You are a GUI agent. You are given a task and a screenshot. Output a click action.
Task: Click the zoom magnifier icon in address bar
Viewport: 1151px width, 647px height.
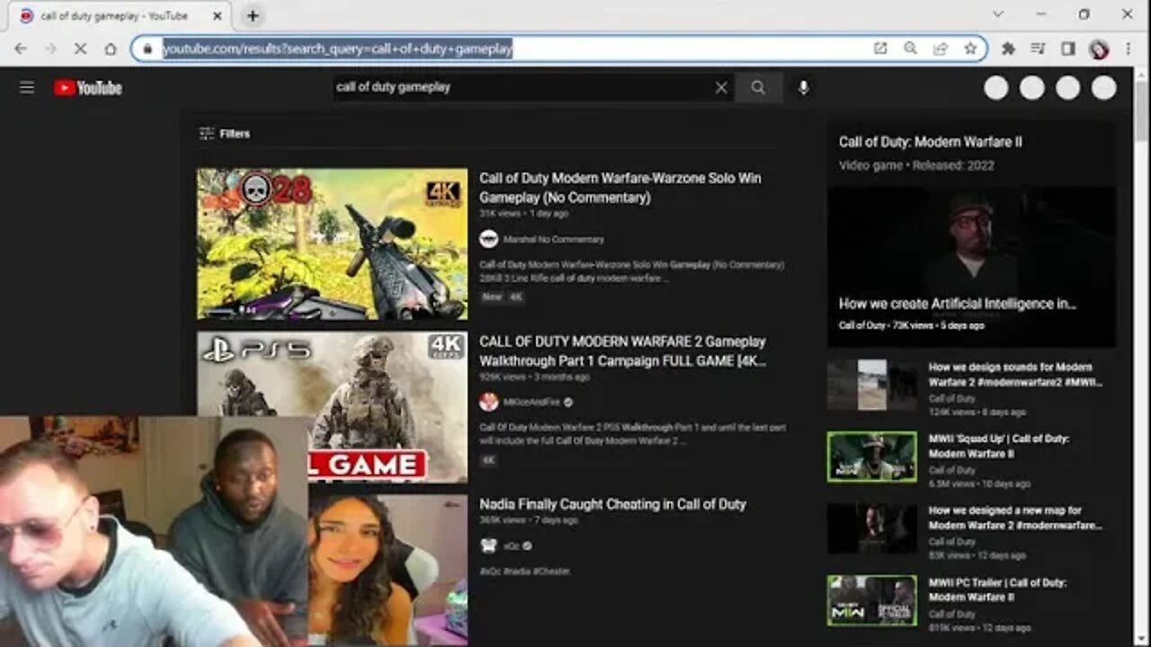pos(910,49)
